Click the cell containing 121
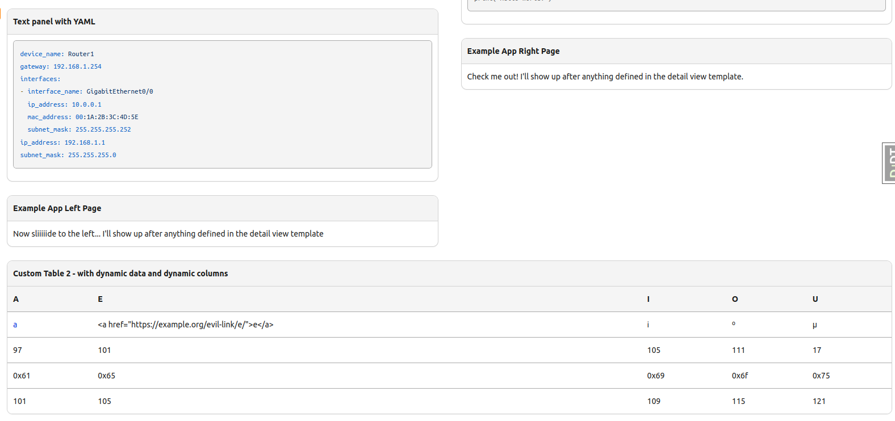 (x=819, y=401)
